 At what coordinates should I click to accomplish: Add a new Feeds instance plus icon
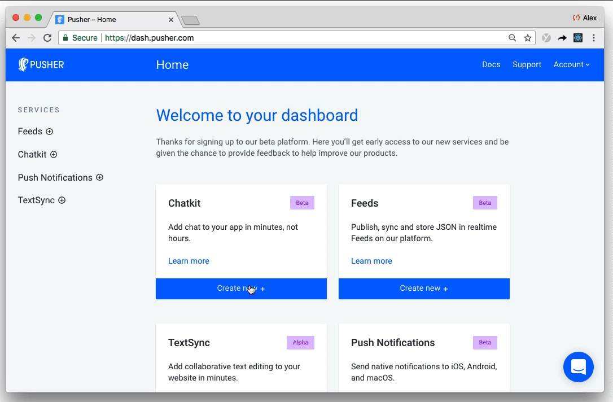coord(49,132)
